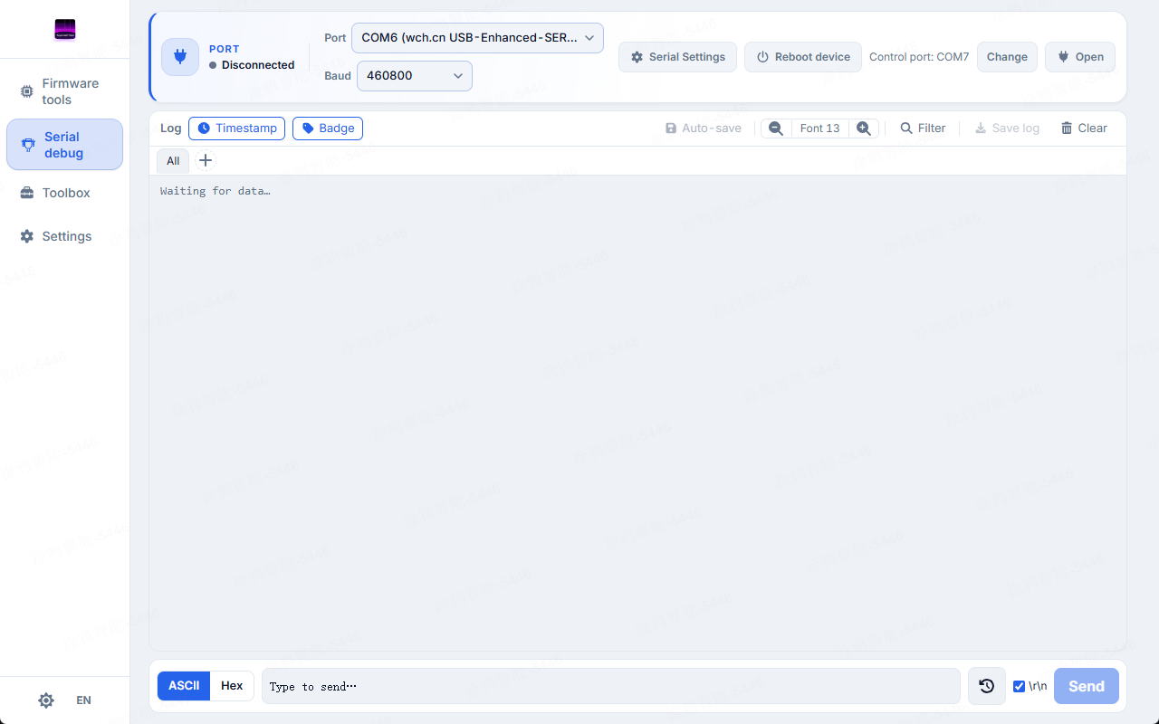Click the Send button

(x=1087, y=686)
